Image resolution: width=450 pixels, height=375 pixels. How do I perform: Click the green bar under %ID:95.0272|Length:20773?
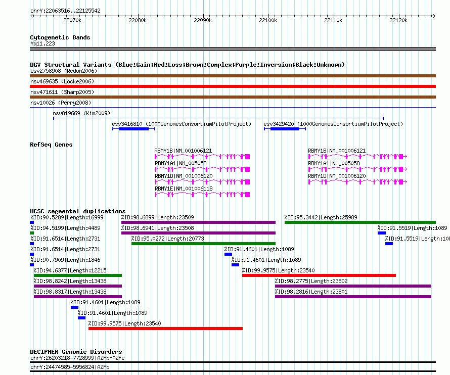tap(203, 244)
